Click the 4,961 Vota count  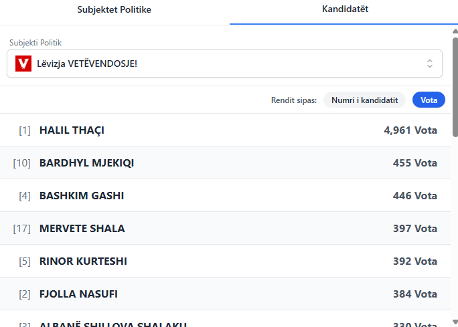(410, 130)
